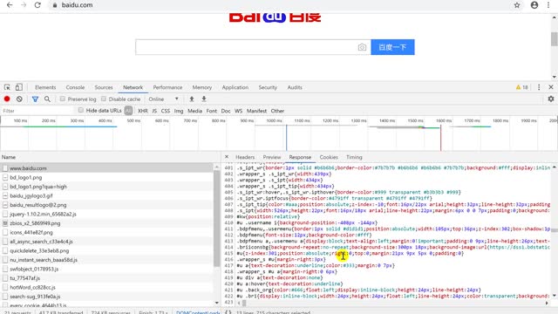Click the web page vertical scrollbar thumb
The image size is (558, 314).
555,38
